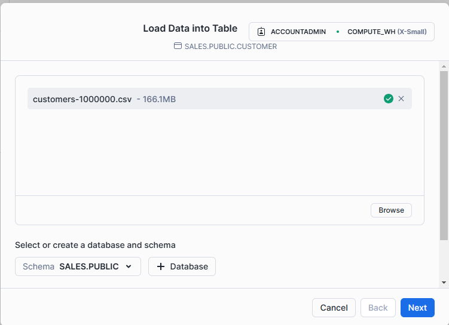The image size is (449, 325).
Task: Click the SALES.PUBLIC.CUSTOMER table path
Action: click(230, 46)
